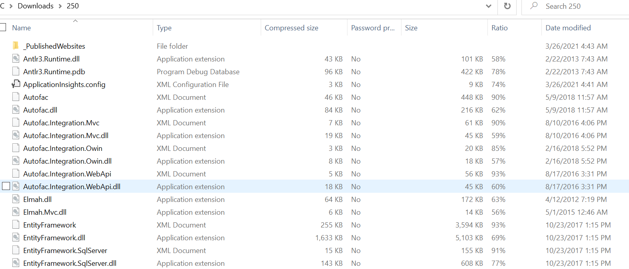Select the Elmah.Mvc.dll file name

pos(45,212)
